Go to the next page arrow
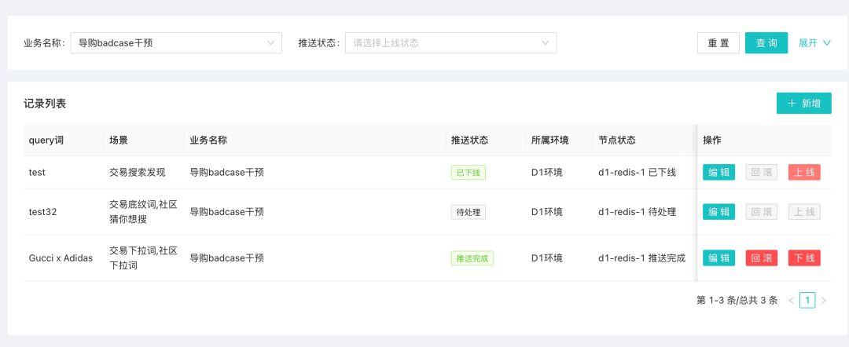This screenshot has height=347, width=849. coord(824,300)
